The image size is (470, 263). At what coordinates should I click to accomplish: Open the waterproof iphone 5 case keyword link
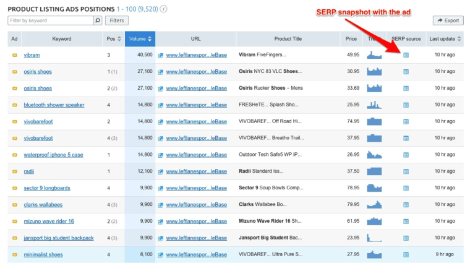pos(53,155)
